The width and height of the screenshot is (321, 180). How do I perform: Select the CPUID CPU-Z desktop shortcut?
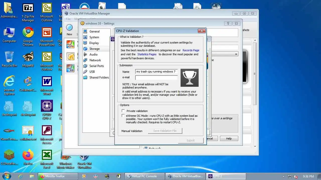point(47,110)
